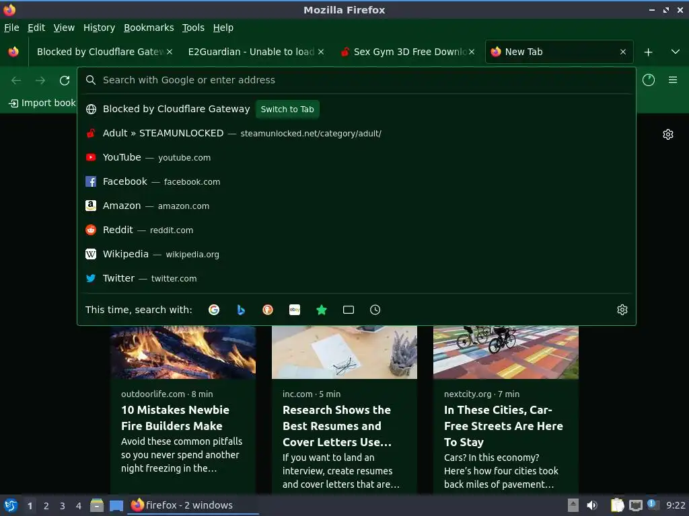Click the network monitor tray icon
Screen dimensions: 689x516
[x=635, y=505]
